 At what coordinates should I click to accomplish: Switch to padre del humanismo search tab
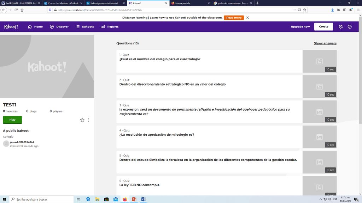[233, 3]
